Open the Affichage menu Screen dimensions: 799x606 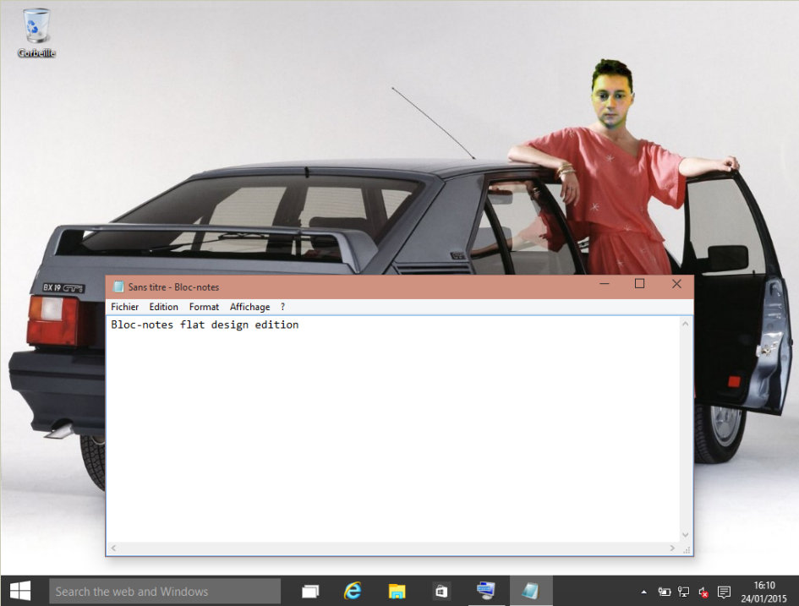coord(249,307)
